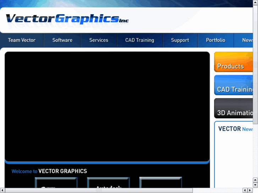Screen dimensions: 258x193
Task: Click the Welcome to VECTOR GRAPHICS heading
Action: (49, 171)
